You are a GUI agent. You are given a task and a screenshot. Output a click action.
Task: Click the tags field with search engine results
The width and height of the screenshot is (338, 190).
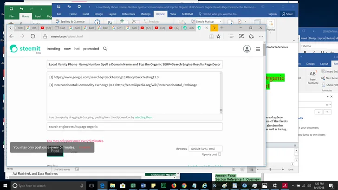click(135, 127)
